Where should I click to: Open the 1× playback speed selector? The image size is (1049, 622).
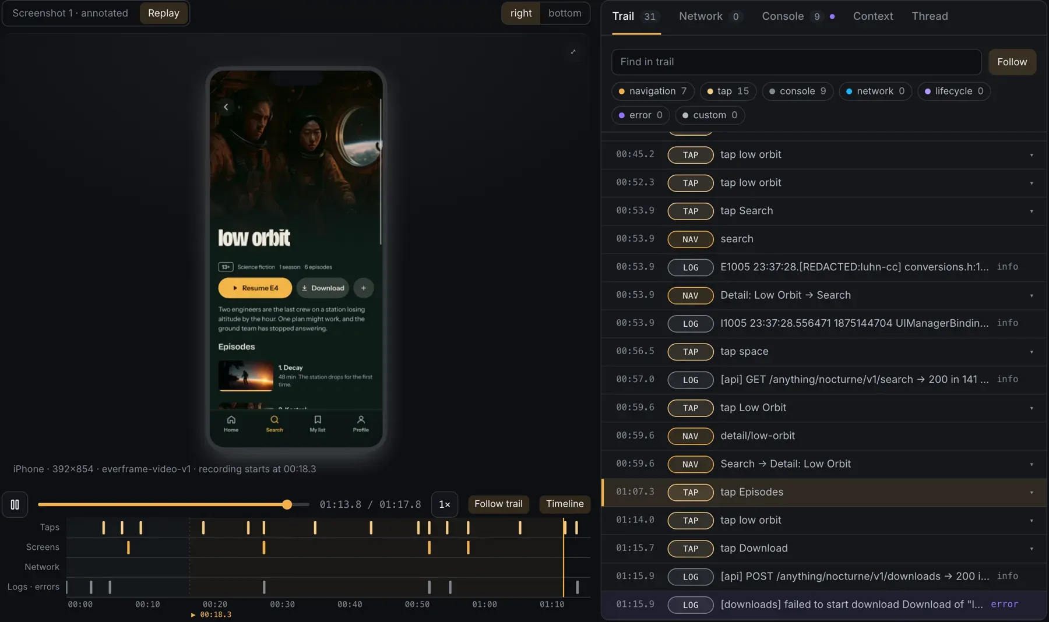444,504
